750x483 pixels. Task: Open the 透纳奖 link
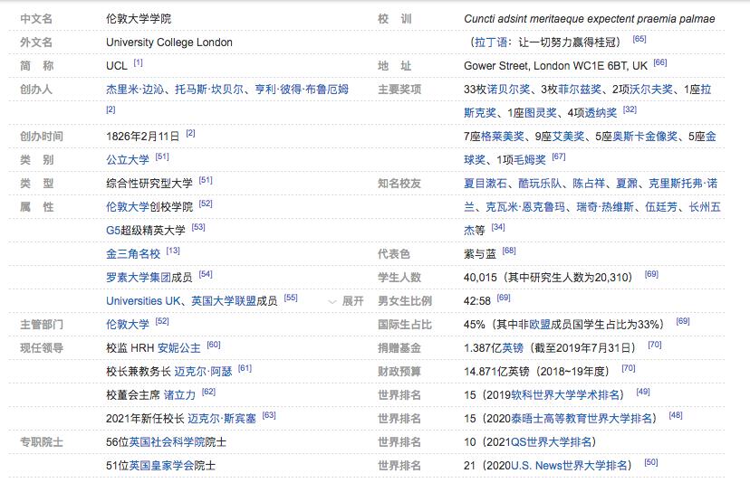[601, 113]
